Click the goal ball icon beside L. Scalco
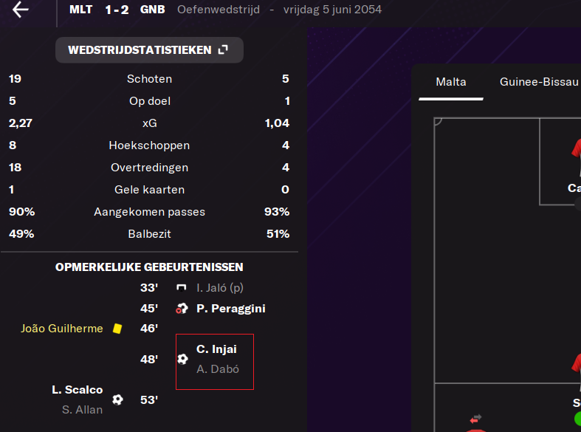This screenshot has width=581, height=432. click(x=117, y=400)
